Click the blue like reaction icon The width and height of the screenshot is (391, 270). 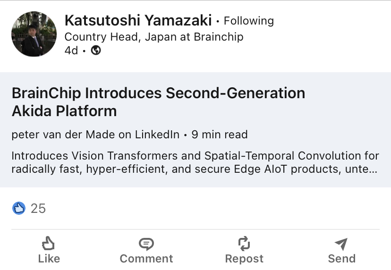point(19,208)
